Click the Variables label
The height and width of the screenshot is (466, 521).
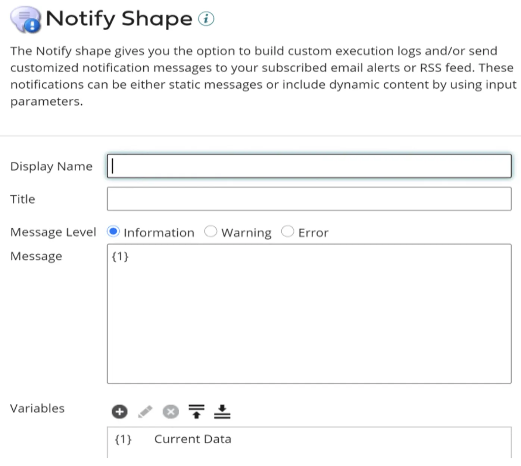point(37,408)
